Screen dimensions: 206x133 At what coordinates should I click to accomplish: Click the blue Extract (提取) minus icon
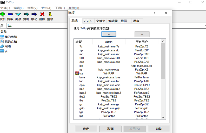click(10, 14)
